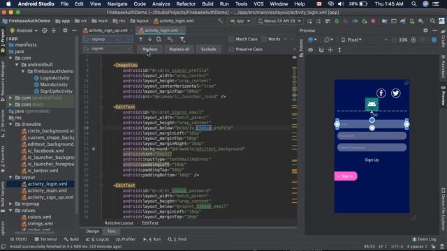Hide the Project panel with minus icon
This screenshot has width=447, height=251.
74,31
